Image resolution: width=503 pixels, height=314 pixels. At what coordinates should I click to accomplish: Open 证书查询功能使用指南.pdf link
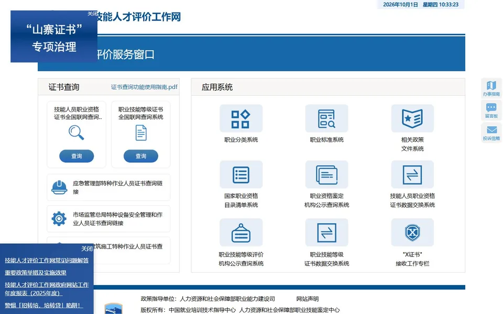pyautogui.click(x=144, y=87)
